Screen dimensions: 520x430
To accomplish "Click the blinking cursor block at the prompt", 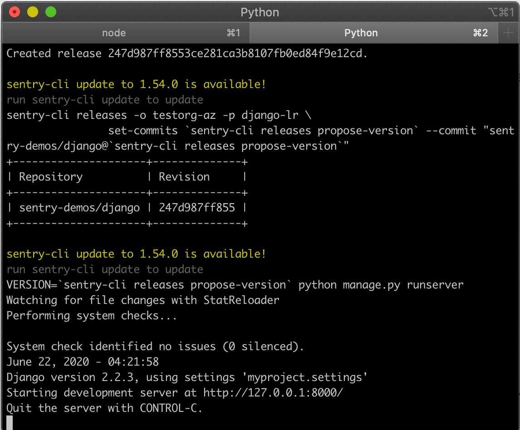I will click(x=10, y=423).
